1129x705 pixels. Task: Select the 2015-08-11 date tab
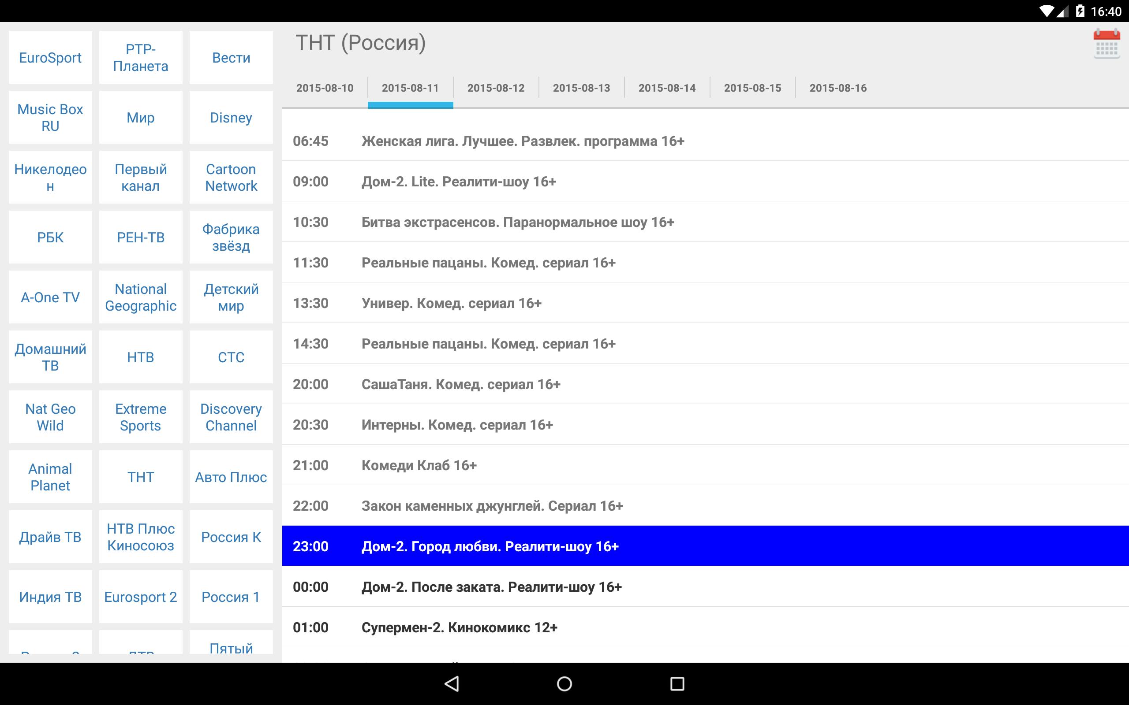410,88
